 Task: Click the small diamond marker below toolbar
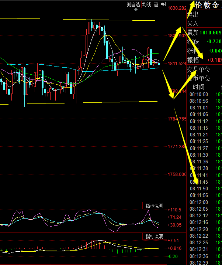[x=136, y=10]
